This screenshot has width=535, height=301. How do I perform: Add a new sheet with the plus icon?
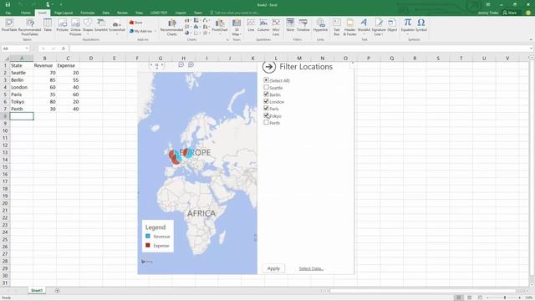click(x=58, y=291)
